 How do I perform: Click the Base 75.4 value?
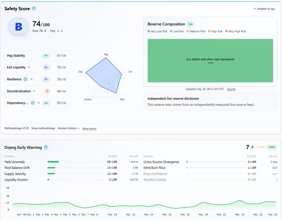tap(39, 31)
